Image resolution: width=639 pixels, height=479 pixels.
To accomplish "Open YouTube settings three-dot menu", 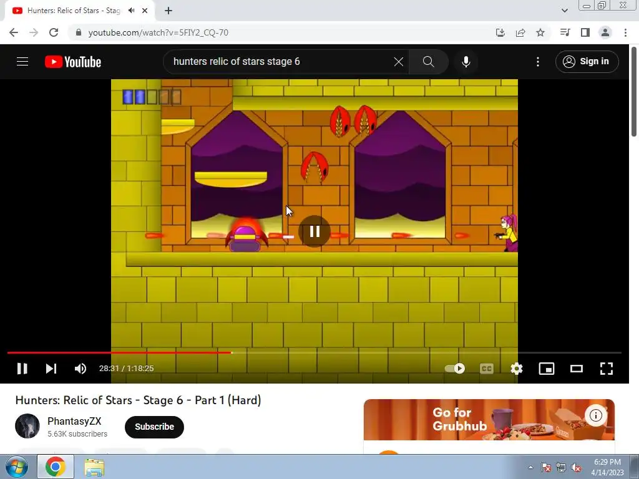I will pyautogui.click(x=538, y=62).
